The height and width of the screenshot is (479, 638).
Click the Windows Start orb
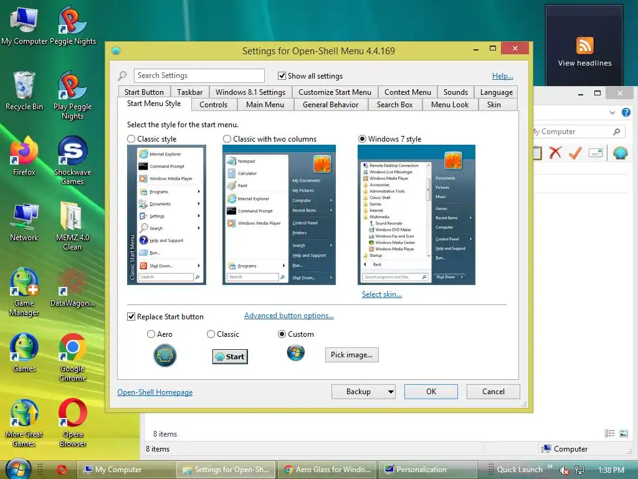[18, 469]
